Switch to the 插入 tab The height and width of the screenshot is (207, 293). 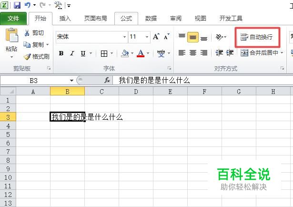pos(65,18)
